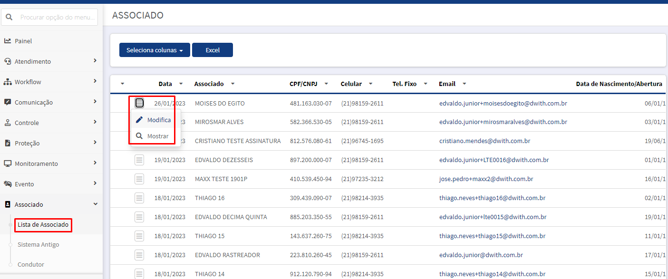Screen dimensions: 668x279
Task: Open Lista de Associado in sidebar
Action: 43,224
